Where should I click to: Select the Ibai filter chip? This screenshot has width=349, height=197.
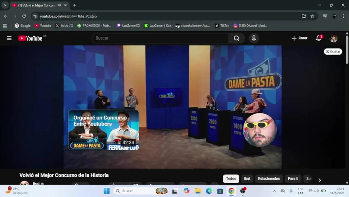(x=247, y=179)
